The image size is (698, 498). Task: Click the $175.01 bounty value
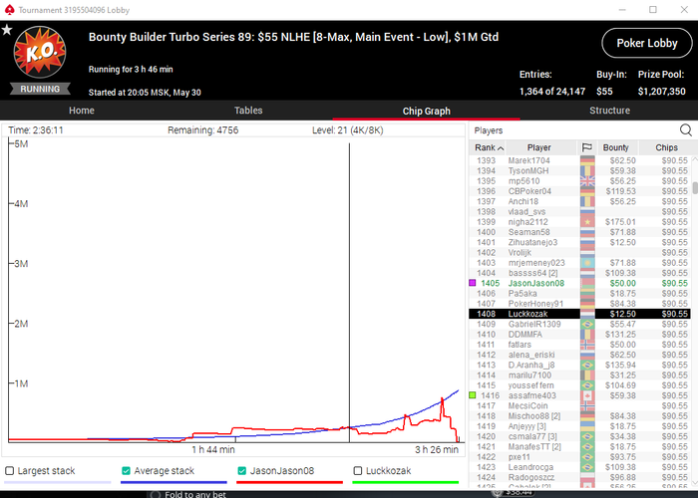click(620, 222)
